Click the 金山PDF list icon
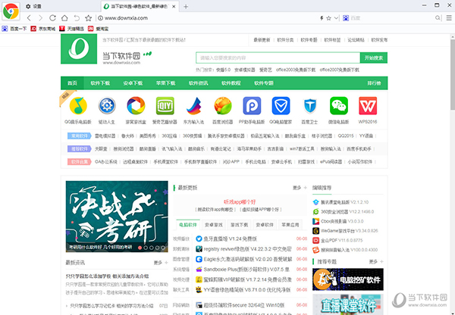Viewport: 455px width, 315px height. click(315, 241)
